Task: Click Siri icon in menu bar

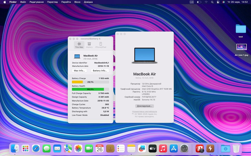Action: click(224, 2)
